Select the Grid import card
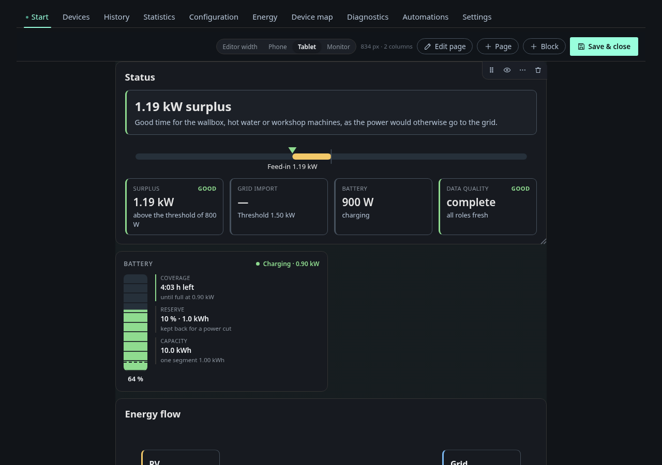The image size is (662, 465). (279, 207)
